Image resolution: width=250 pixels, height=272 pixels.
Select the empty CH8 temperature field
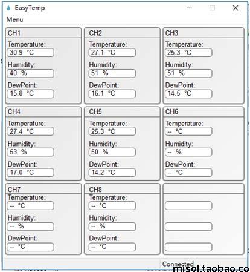(x=112, y=206)
